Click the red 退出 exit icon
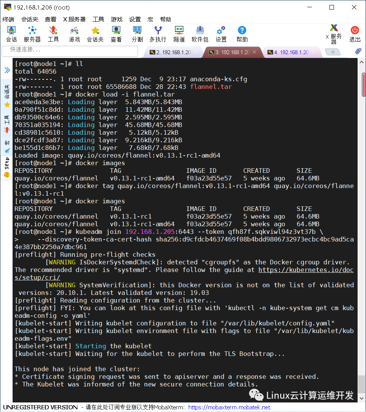 tap(355, 34)
